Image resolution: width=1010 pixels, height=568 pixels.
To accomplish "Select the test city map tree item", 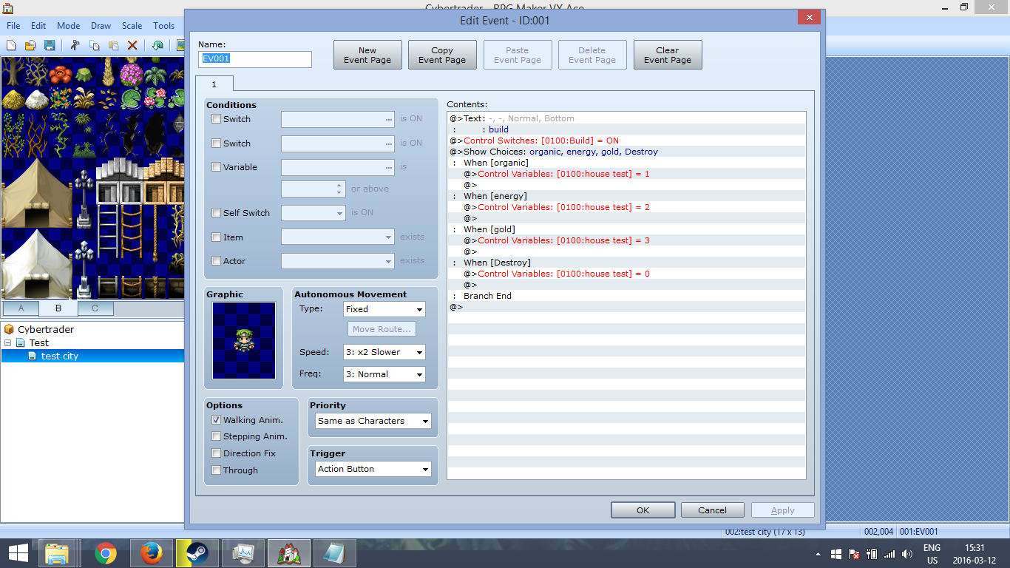I will (x=60, y=356).
